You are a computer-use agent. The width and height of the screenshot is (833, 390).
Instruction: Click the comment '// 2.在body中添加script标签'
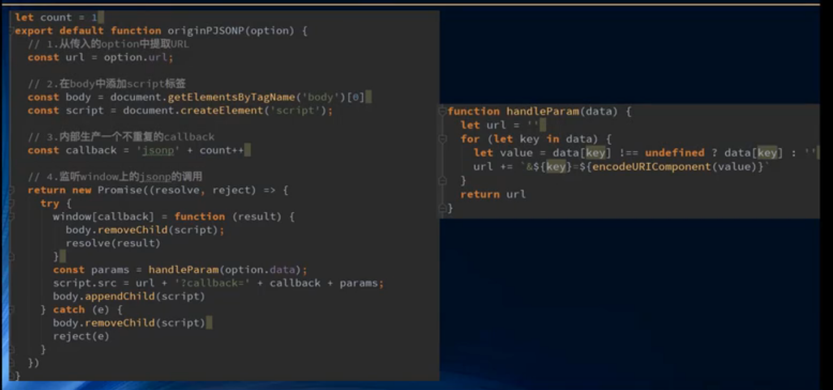(107, 84)
